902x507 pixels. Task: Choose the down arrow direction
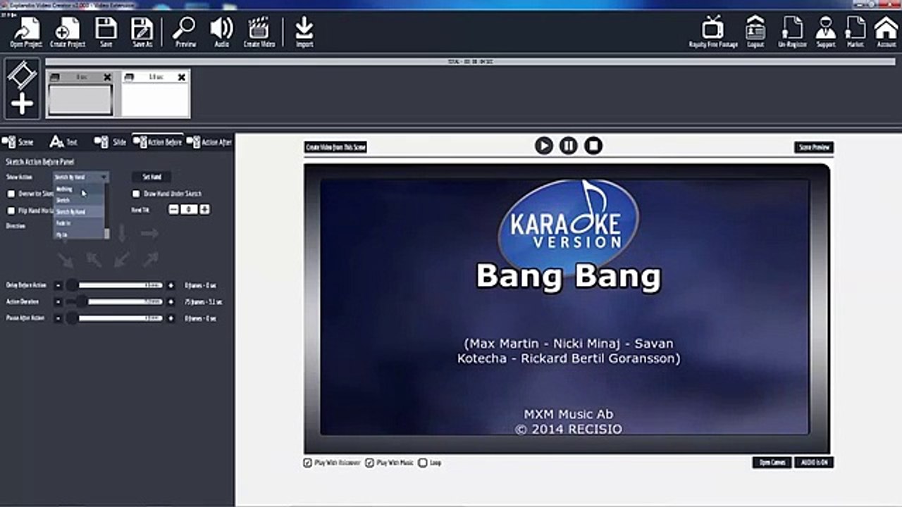coord(121,233)
